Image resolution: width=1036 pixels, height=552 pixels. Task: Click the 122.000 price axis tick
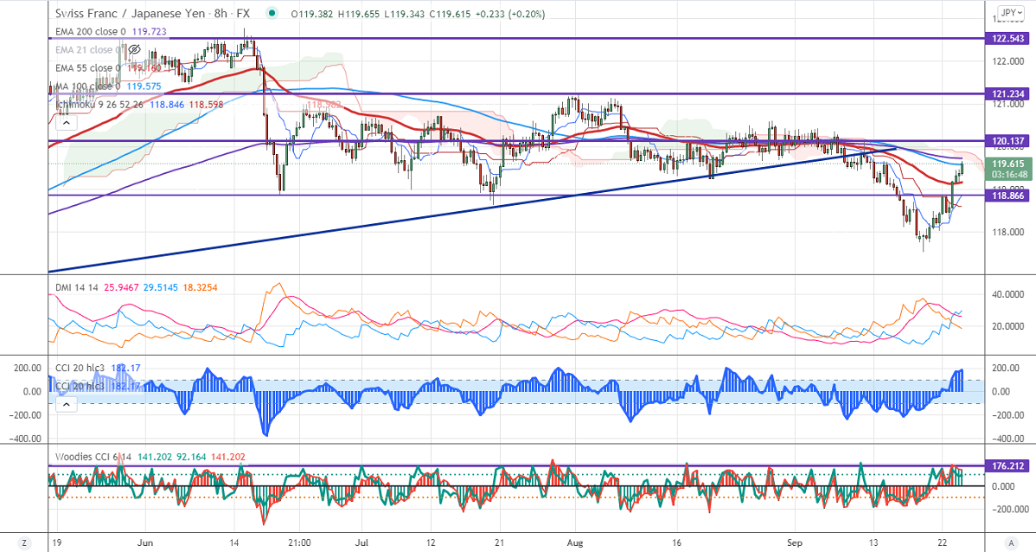pos(1008,61)
